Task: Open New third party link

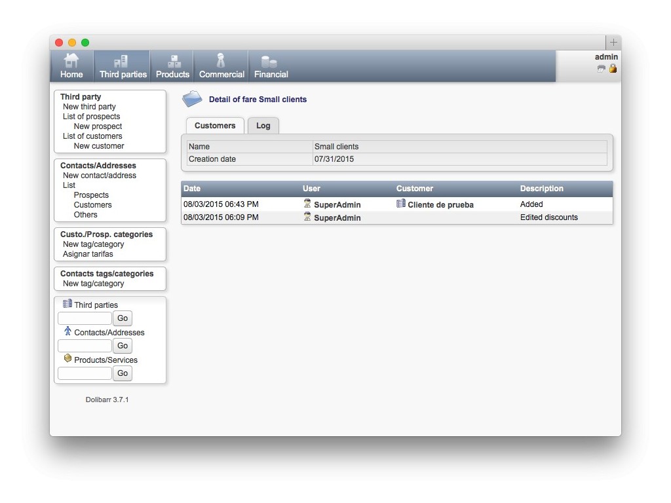Action: [89, 107]
